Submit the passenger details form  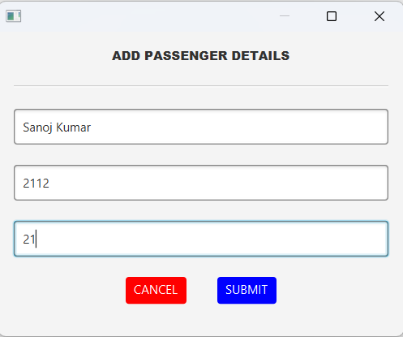click(247, 290)
